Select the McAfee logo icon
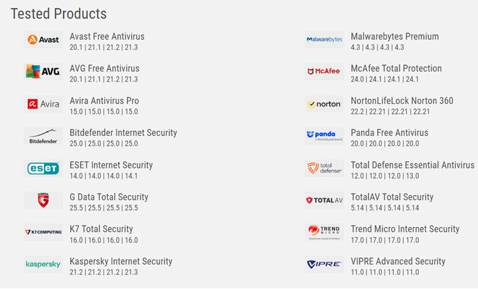The image size is (478, 289). (x=324, y=71)
